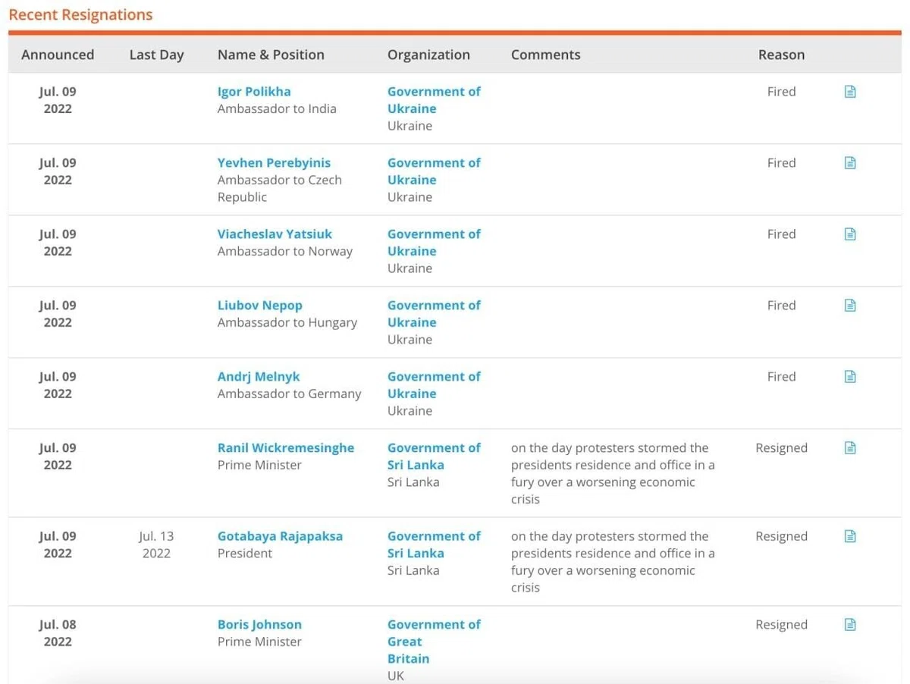Open Ranil Wickremesinghe profile link
The image size is (910, 684).
[286, 448]
